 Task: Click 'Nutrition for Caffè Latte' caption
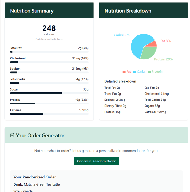click(x=49, y=39)
